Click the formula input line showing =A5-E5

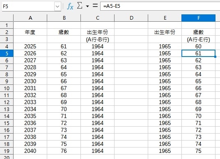point(160,6)
